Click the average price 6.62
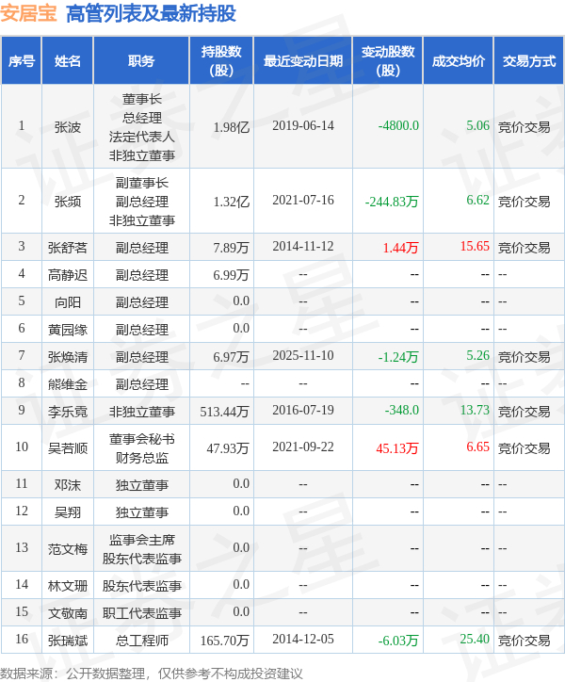 477,200
